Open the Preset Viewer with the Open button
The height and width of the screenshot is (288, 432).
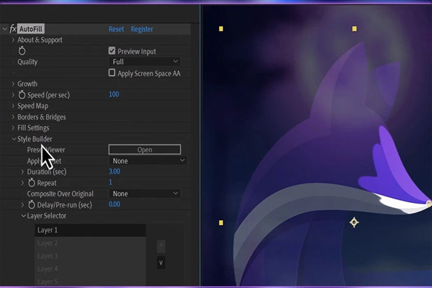coord(145,149)
